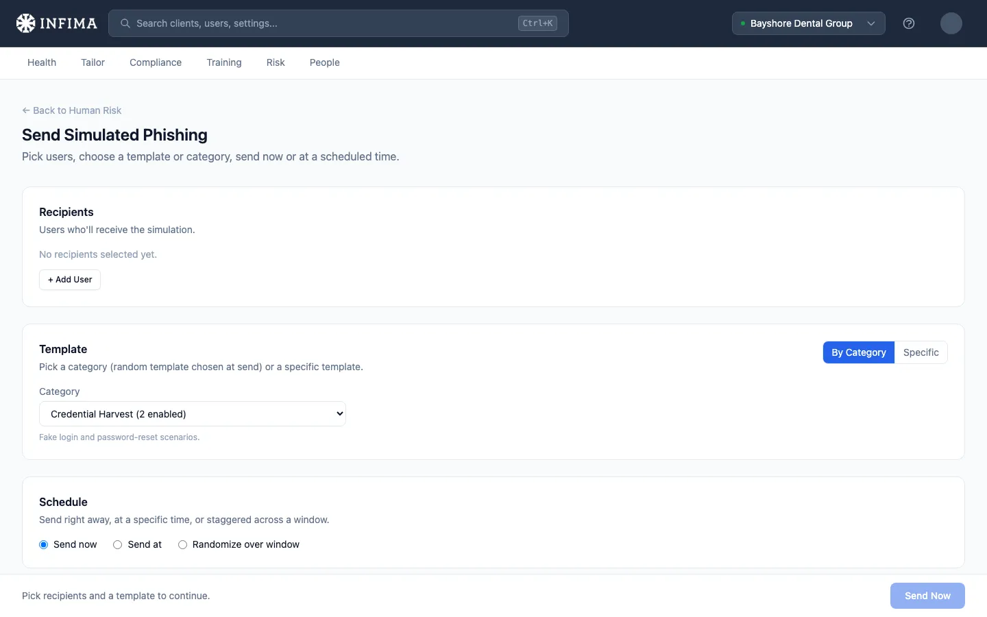Click 'Pick recipients and a template to continue.'
This screenshot has width=987, height=617.
point(116,596)
